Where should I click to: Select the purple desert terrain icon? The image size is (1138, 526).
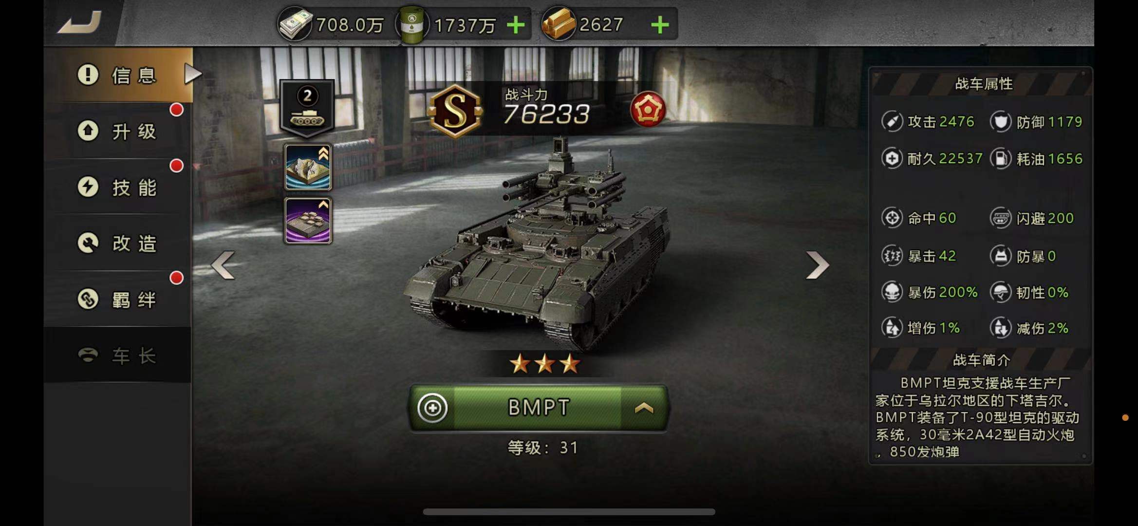tap(308, 221)
